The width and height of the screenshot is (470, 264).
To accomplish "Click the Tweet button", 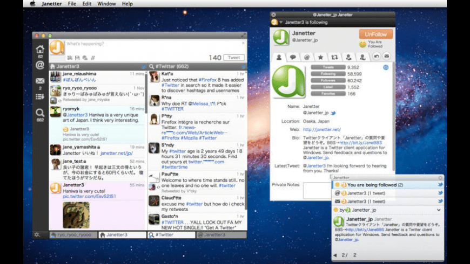I will 233,58.
